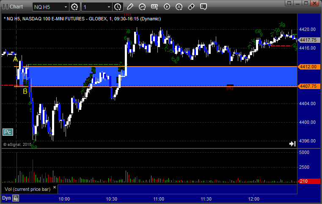Click the 10:30 time axis label
322x204 pixels.
112,199
